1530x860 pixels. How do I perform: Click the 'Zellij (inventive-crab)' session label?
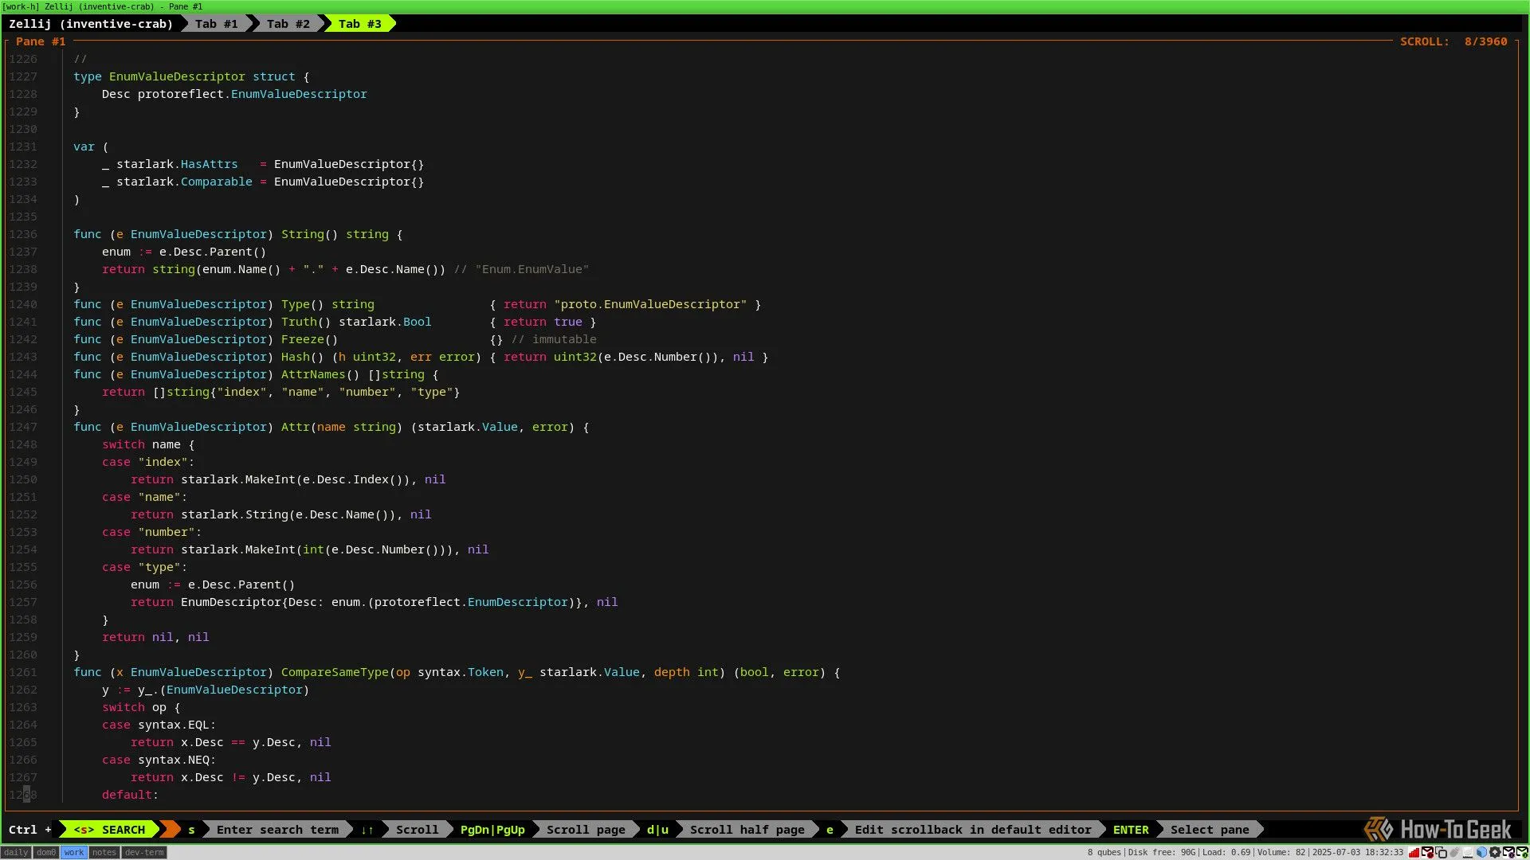[91, 24]
